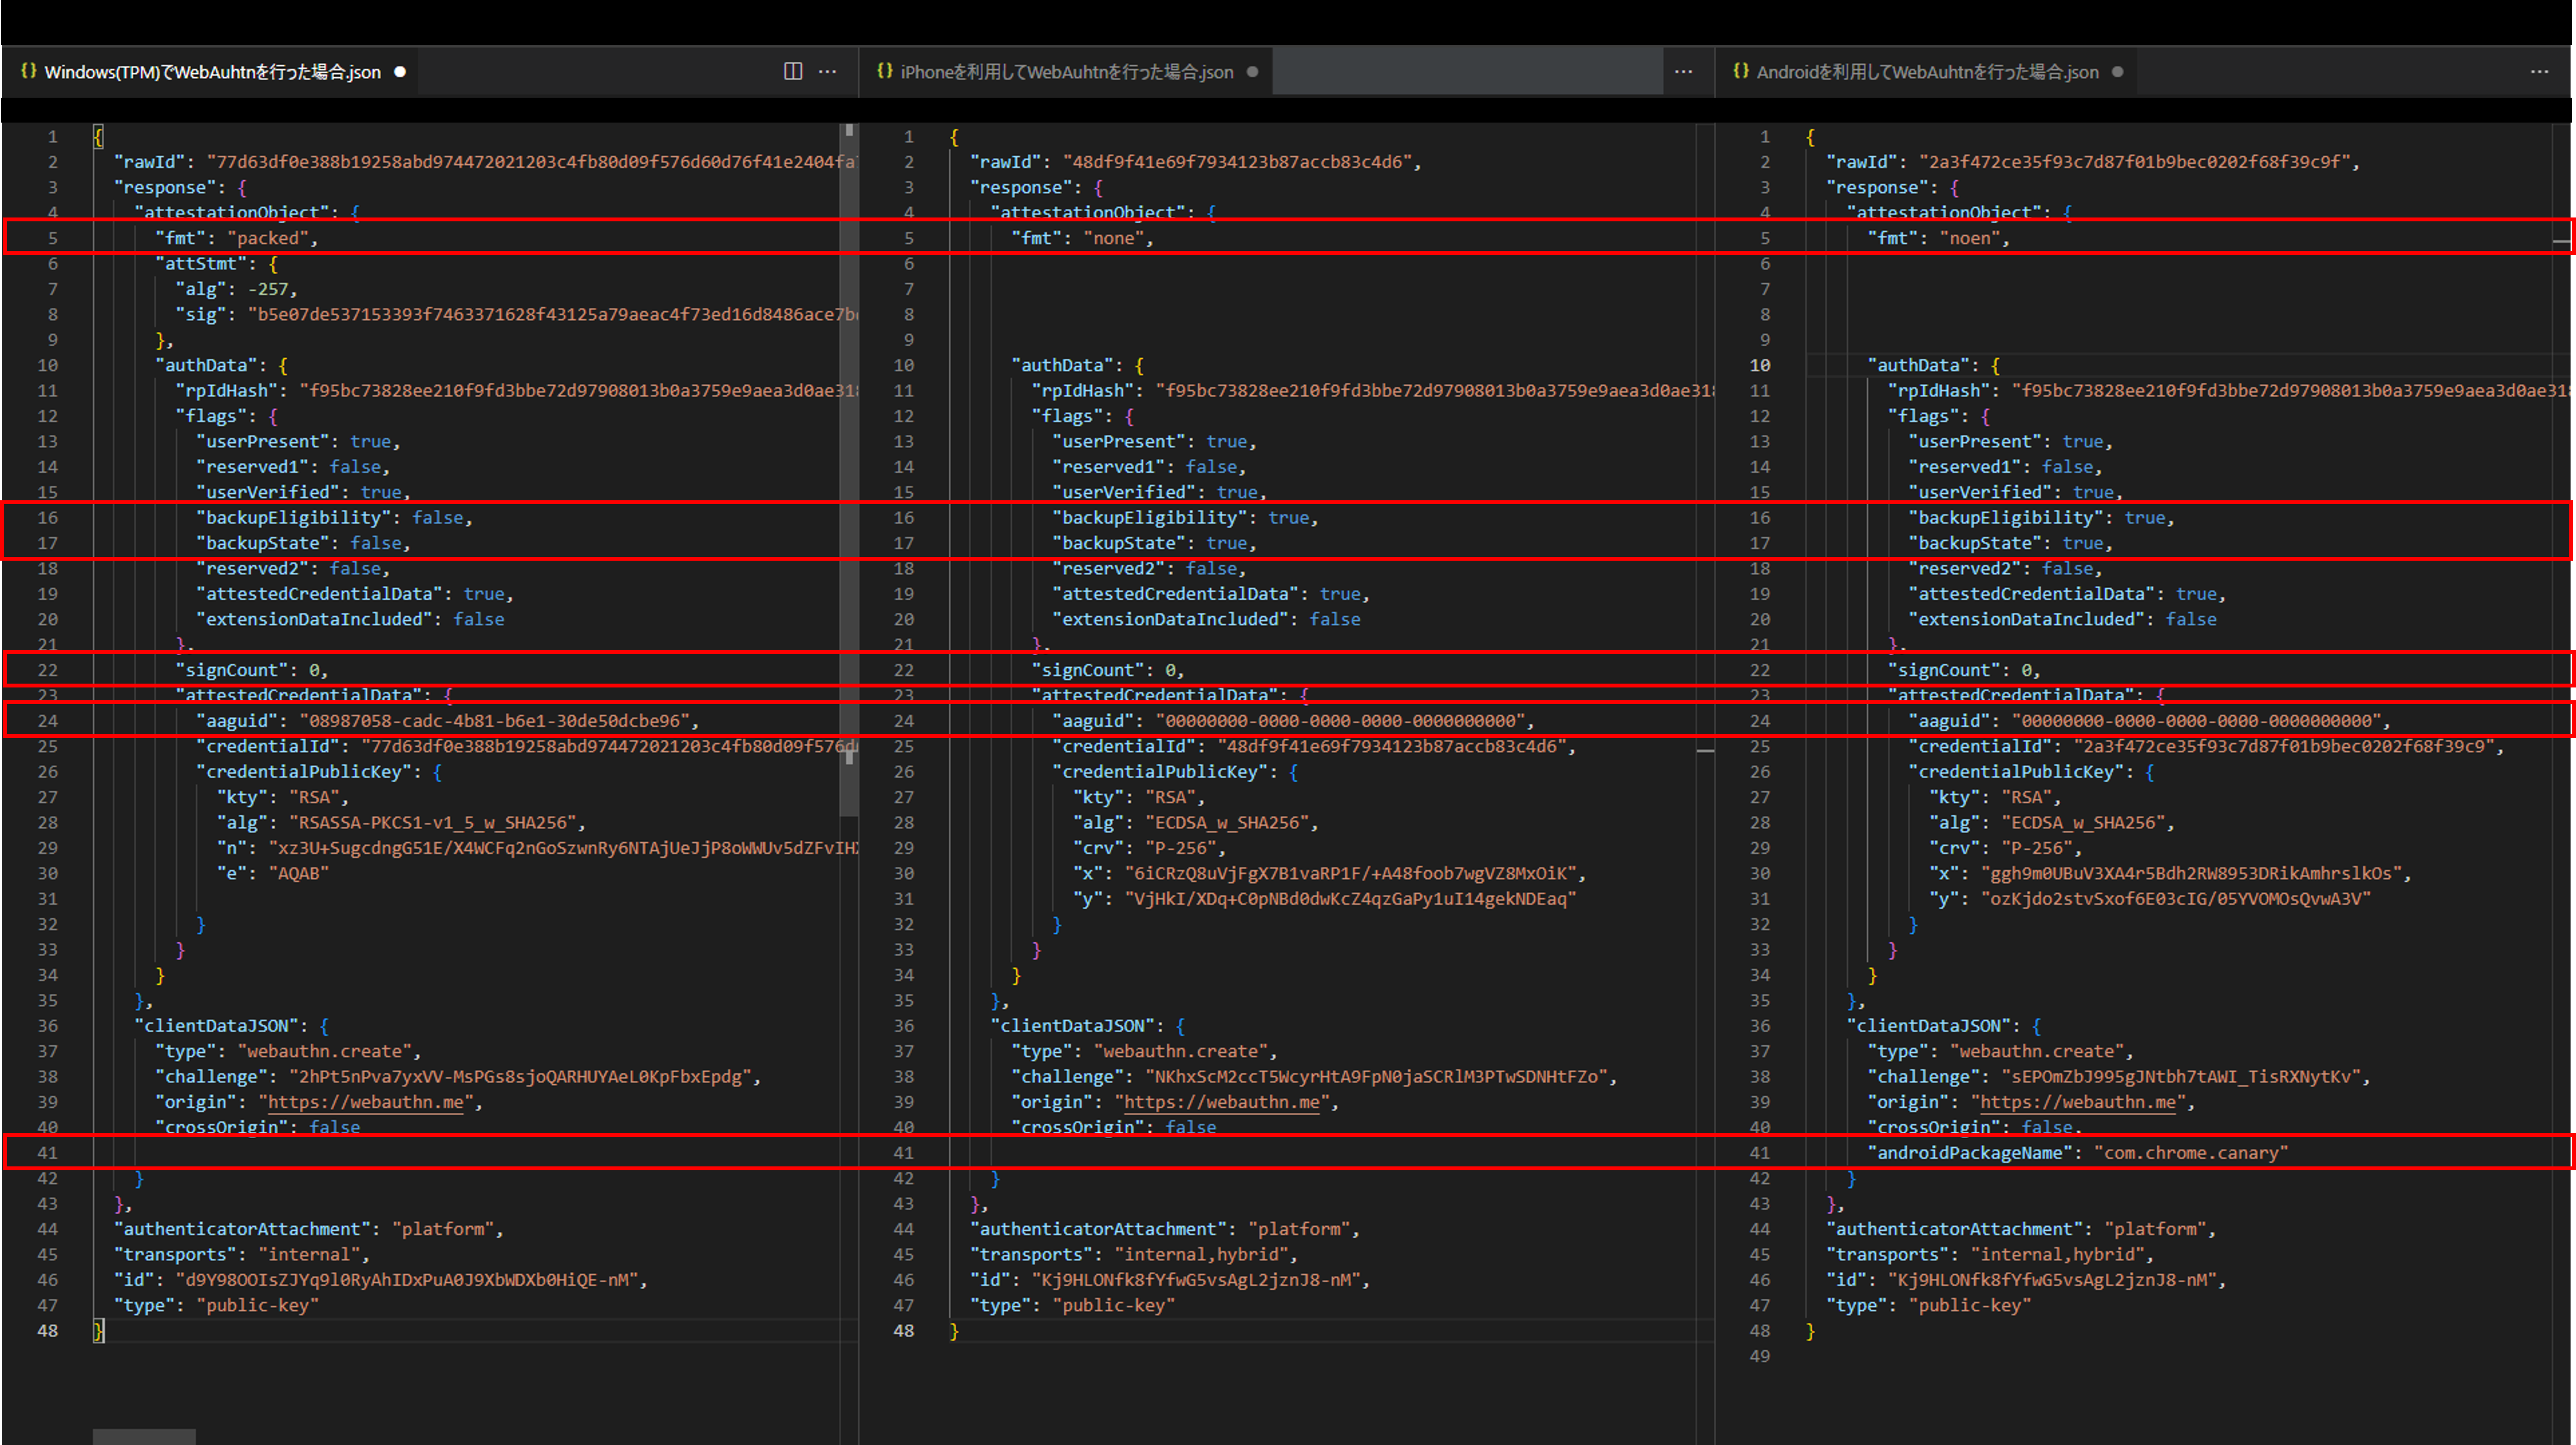
Task: Click horizontal scrollbar at bottom of Windows editor
Action: tap(144, 1436)
